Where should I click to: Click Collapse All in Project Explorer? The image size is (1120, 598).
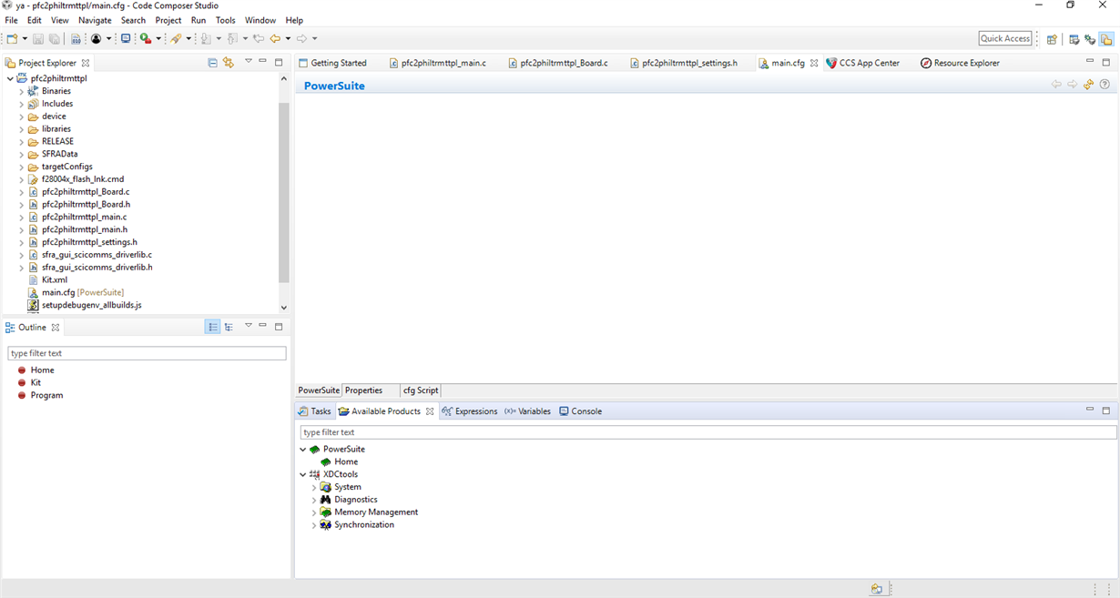click(x=212, y=63)
